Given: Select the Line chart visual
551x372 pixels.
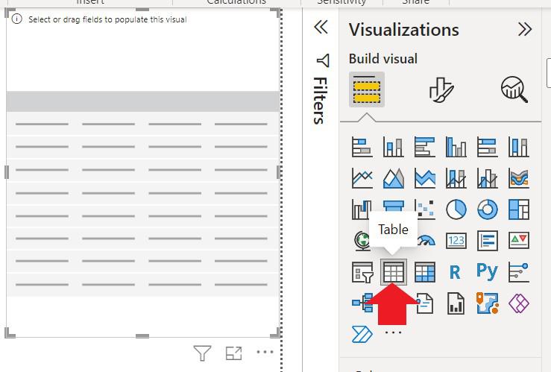Looking at the screenshot, I should (x=362, y=177).
